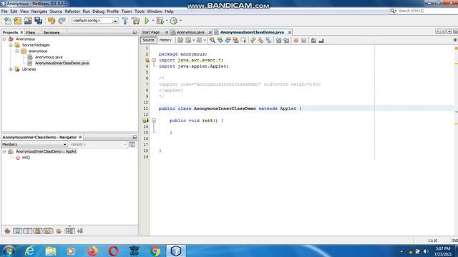Switch to the Anonymous.java editor tab
Screen dimensions: 458x257
[190, 32]
